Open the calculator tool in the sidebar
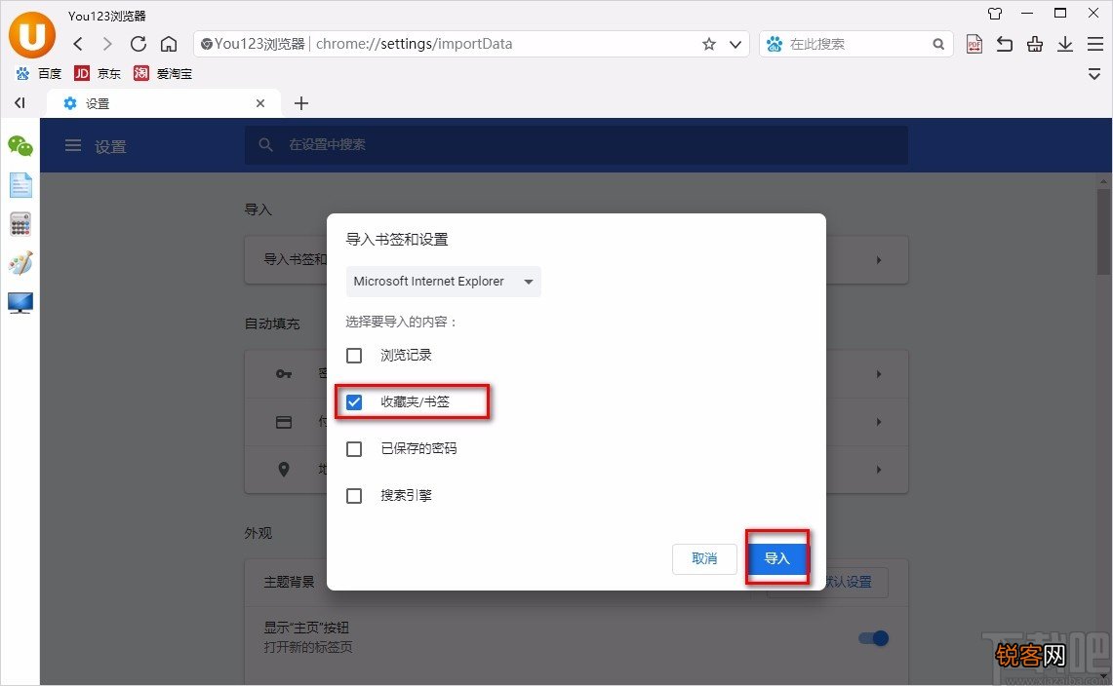Viewport: 1113px width, 686px height. (20, 224)
